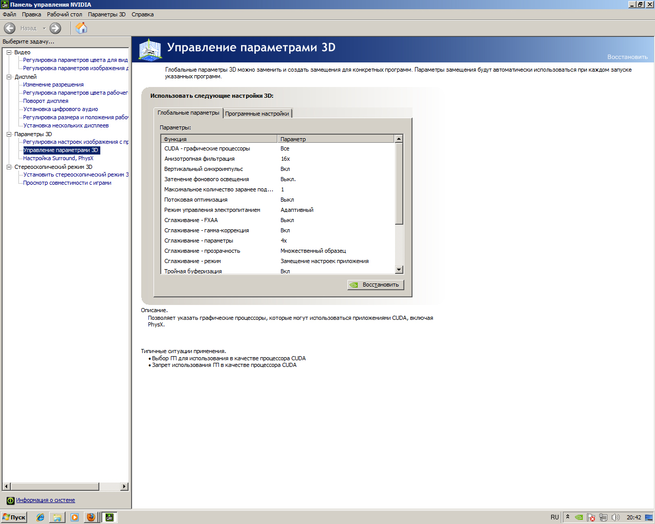Open Регулировка параметров изображения under Видео
This screenshot has height=524, width=655.
76,68
